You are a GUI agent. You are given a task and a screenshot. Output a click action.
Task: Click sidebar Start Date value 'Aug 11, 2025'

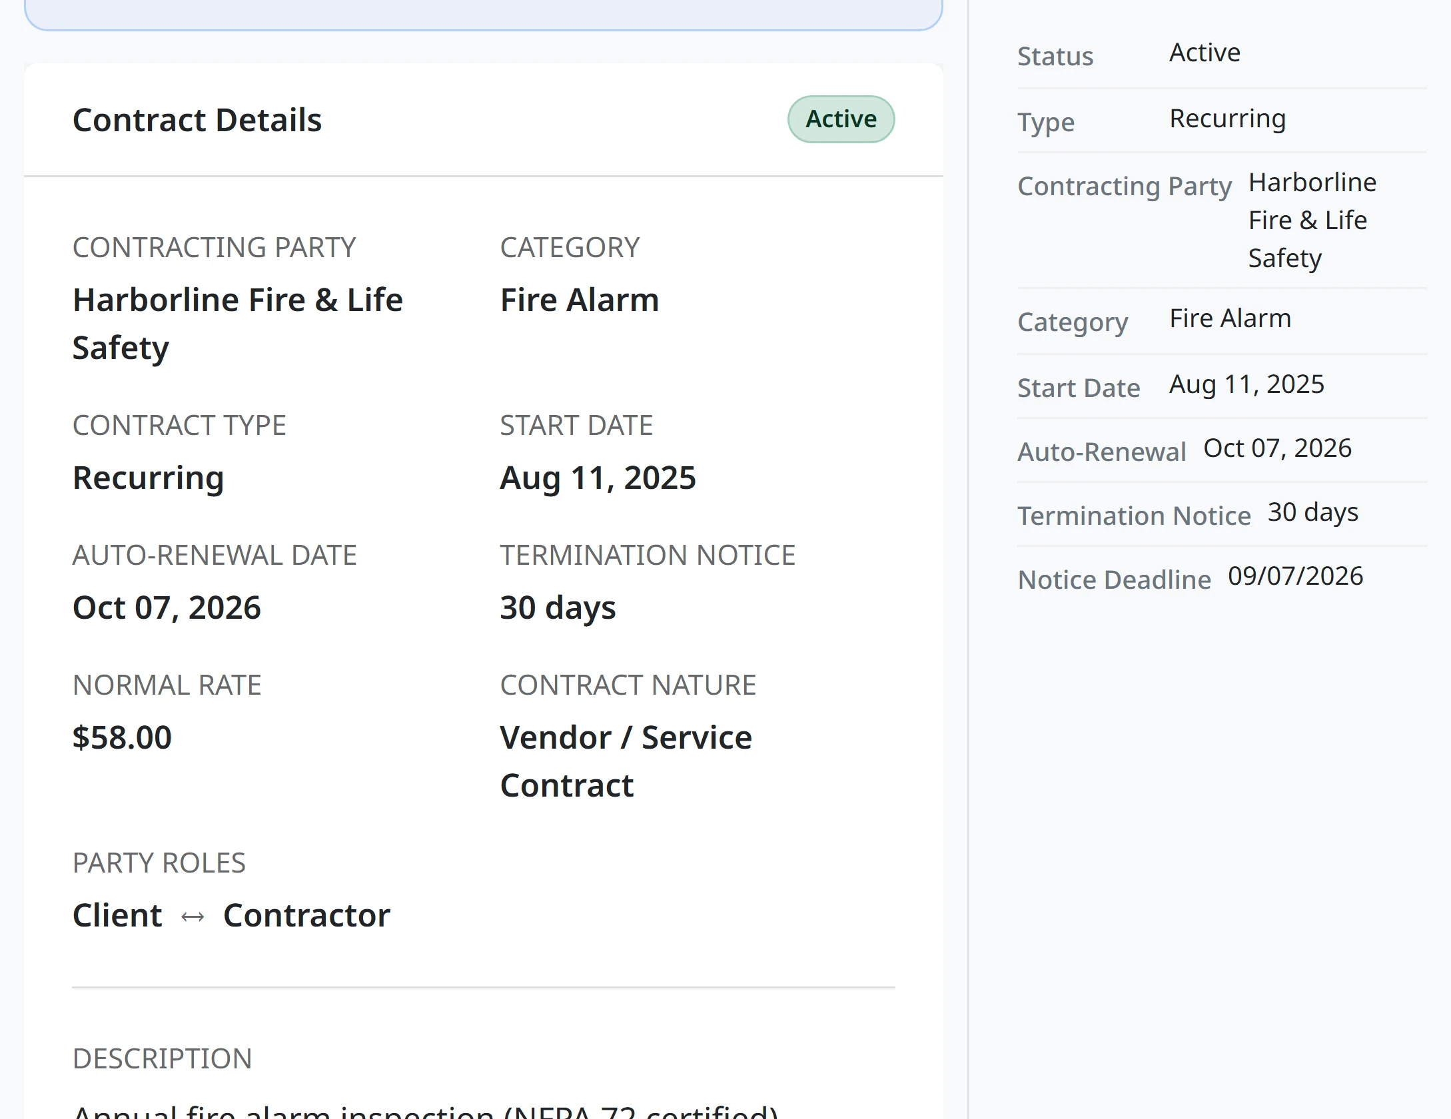coord(1246,385)
